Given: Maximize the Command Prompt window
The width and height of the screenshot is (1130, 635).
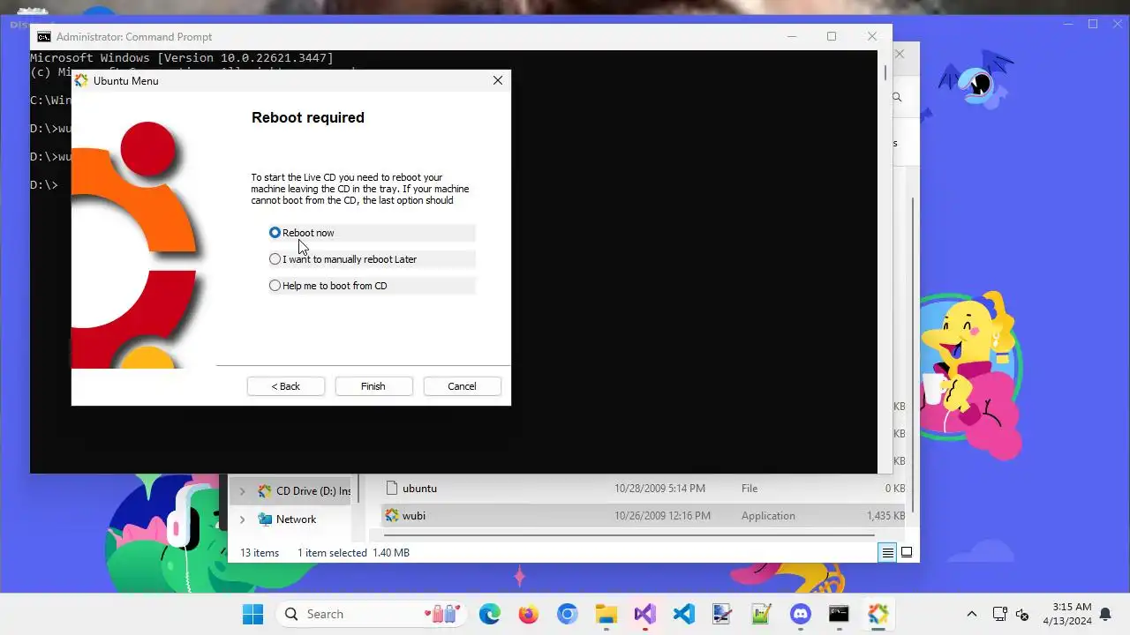Looking at the screenshot, I should tap(832, 36).
